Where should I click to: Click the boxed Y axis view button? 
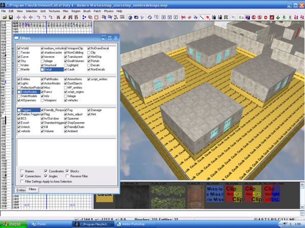[x=170, y=17]
